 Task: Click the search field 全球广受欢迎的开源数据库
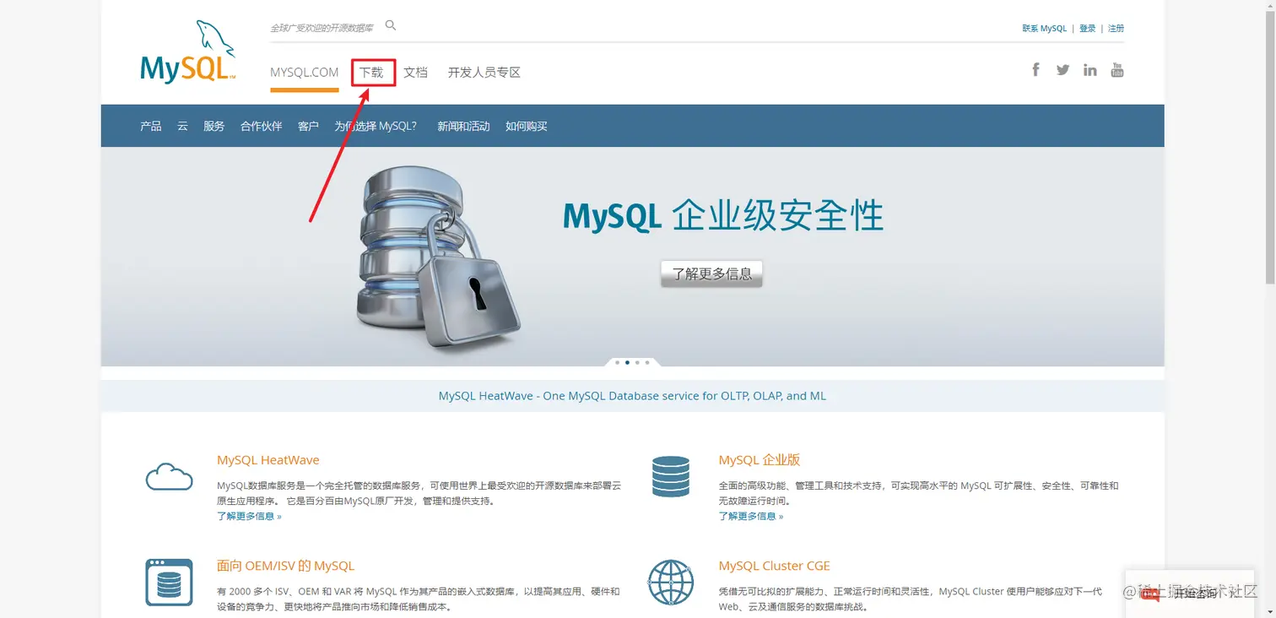322,28
